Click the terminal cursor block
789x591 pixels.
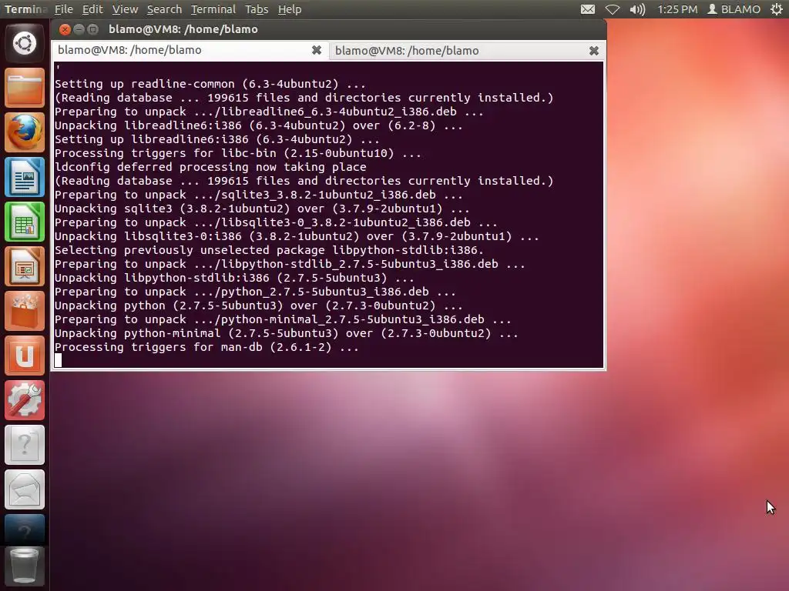59,360
